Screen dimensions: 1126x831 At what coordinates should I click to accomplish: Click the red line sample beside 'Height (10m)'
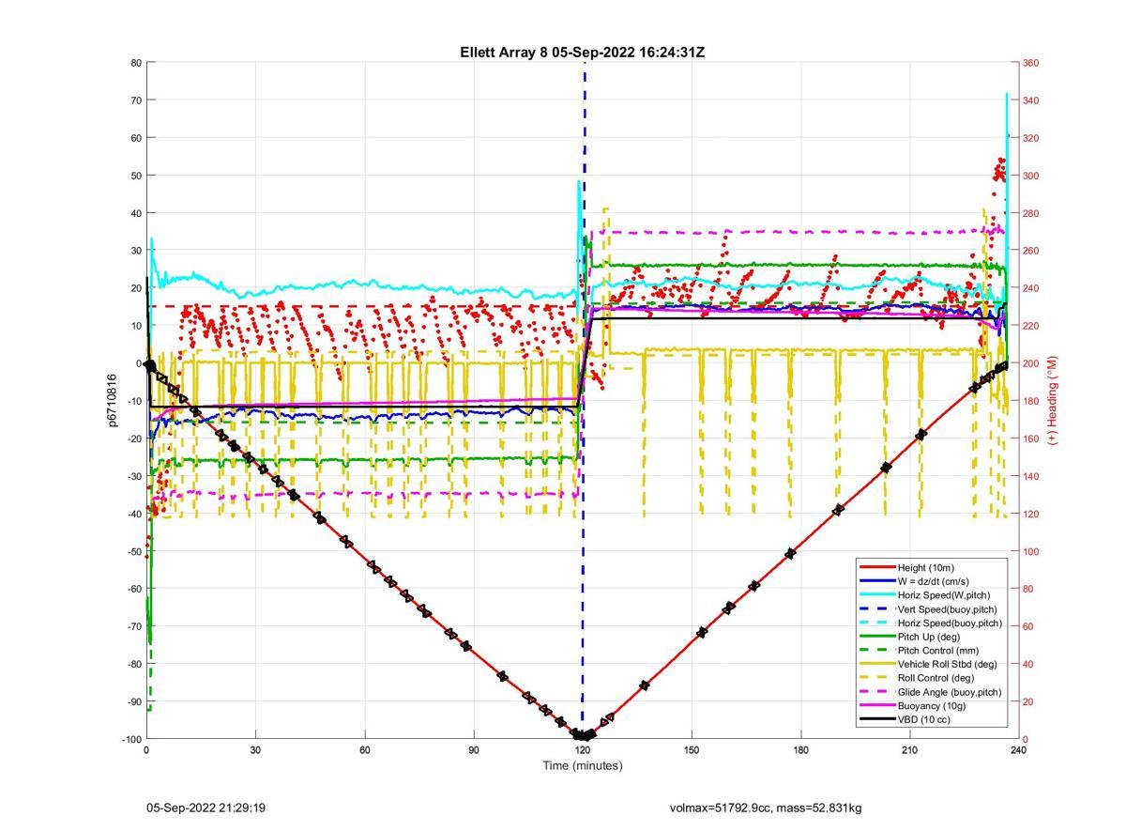[x=876, y=567]
